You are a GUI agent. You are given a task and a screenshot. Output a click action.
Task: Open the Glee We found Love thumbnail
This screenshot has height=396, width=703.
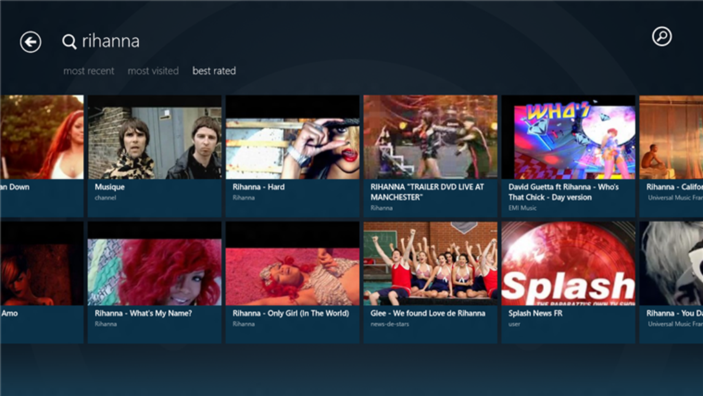[430, 264]
